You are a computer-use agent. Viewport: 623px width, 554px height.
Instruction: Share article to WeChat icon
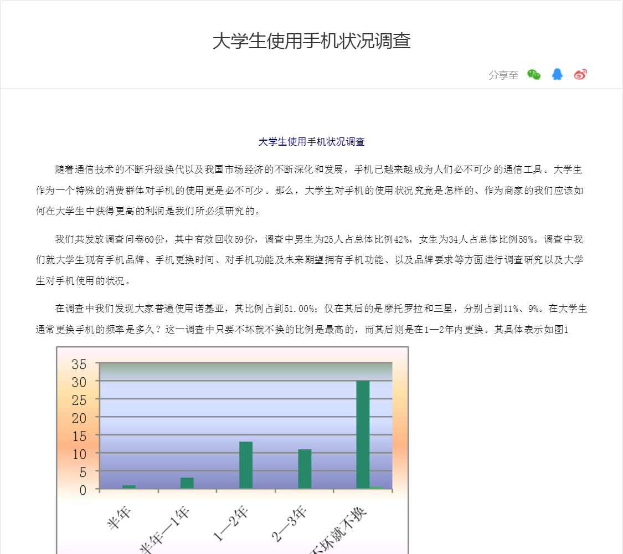[x=534, y=74]
